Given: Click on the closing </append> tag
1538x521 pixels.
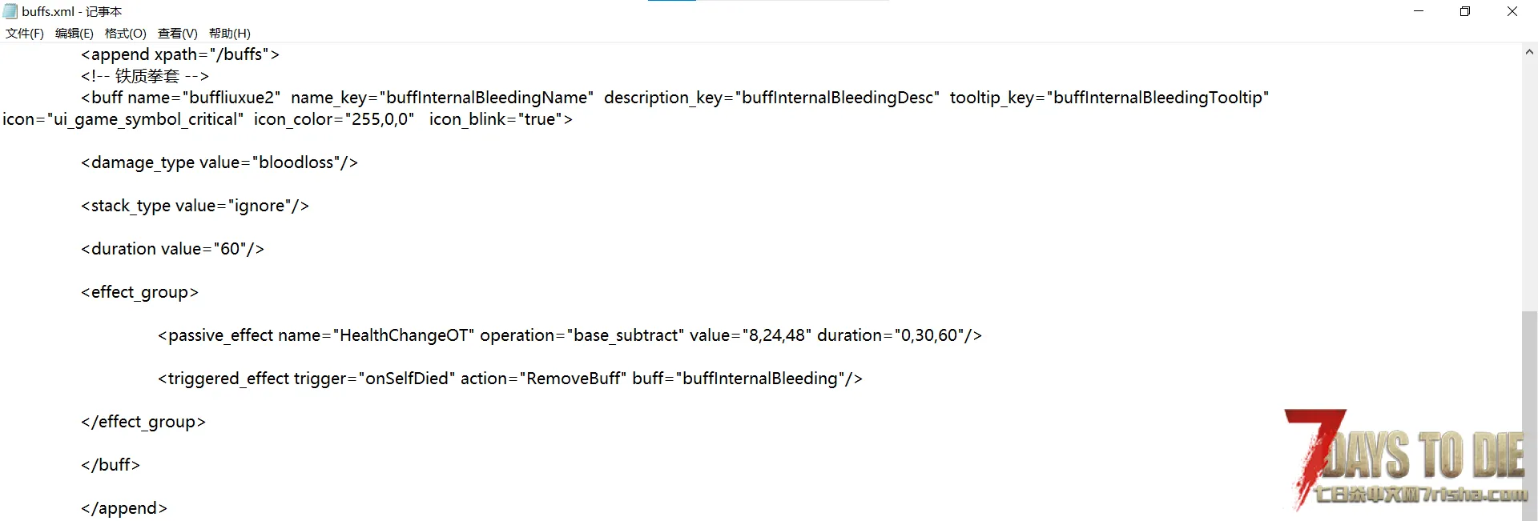Looking at the screenshot, I should click(124, 508).
